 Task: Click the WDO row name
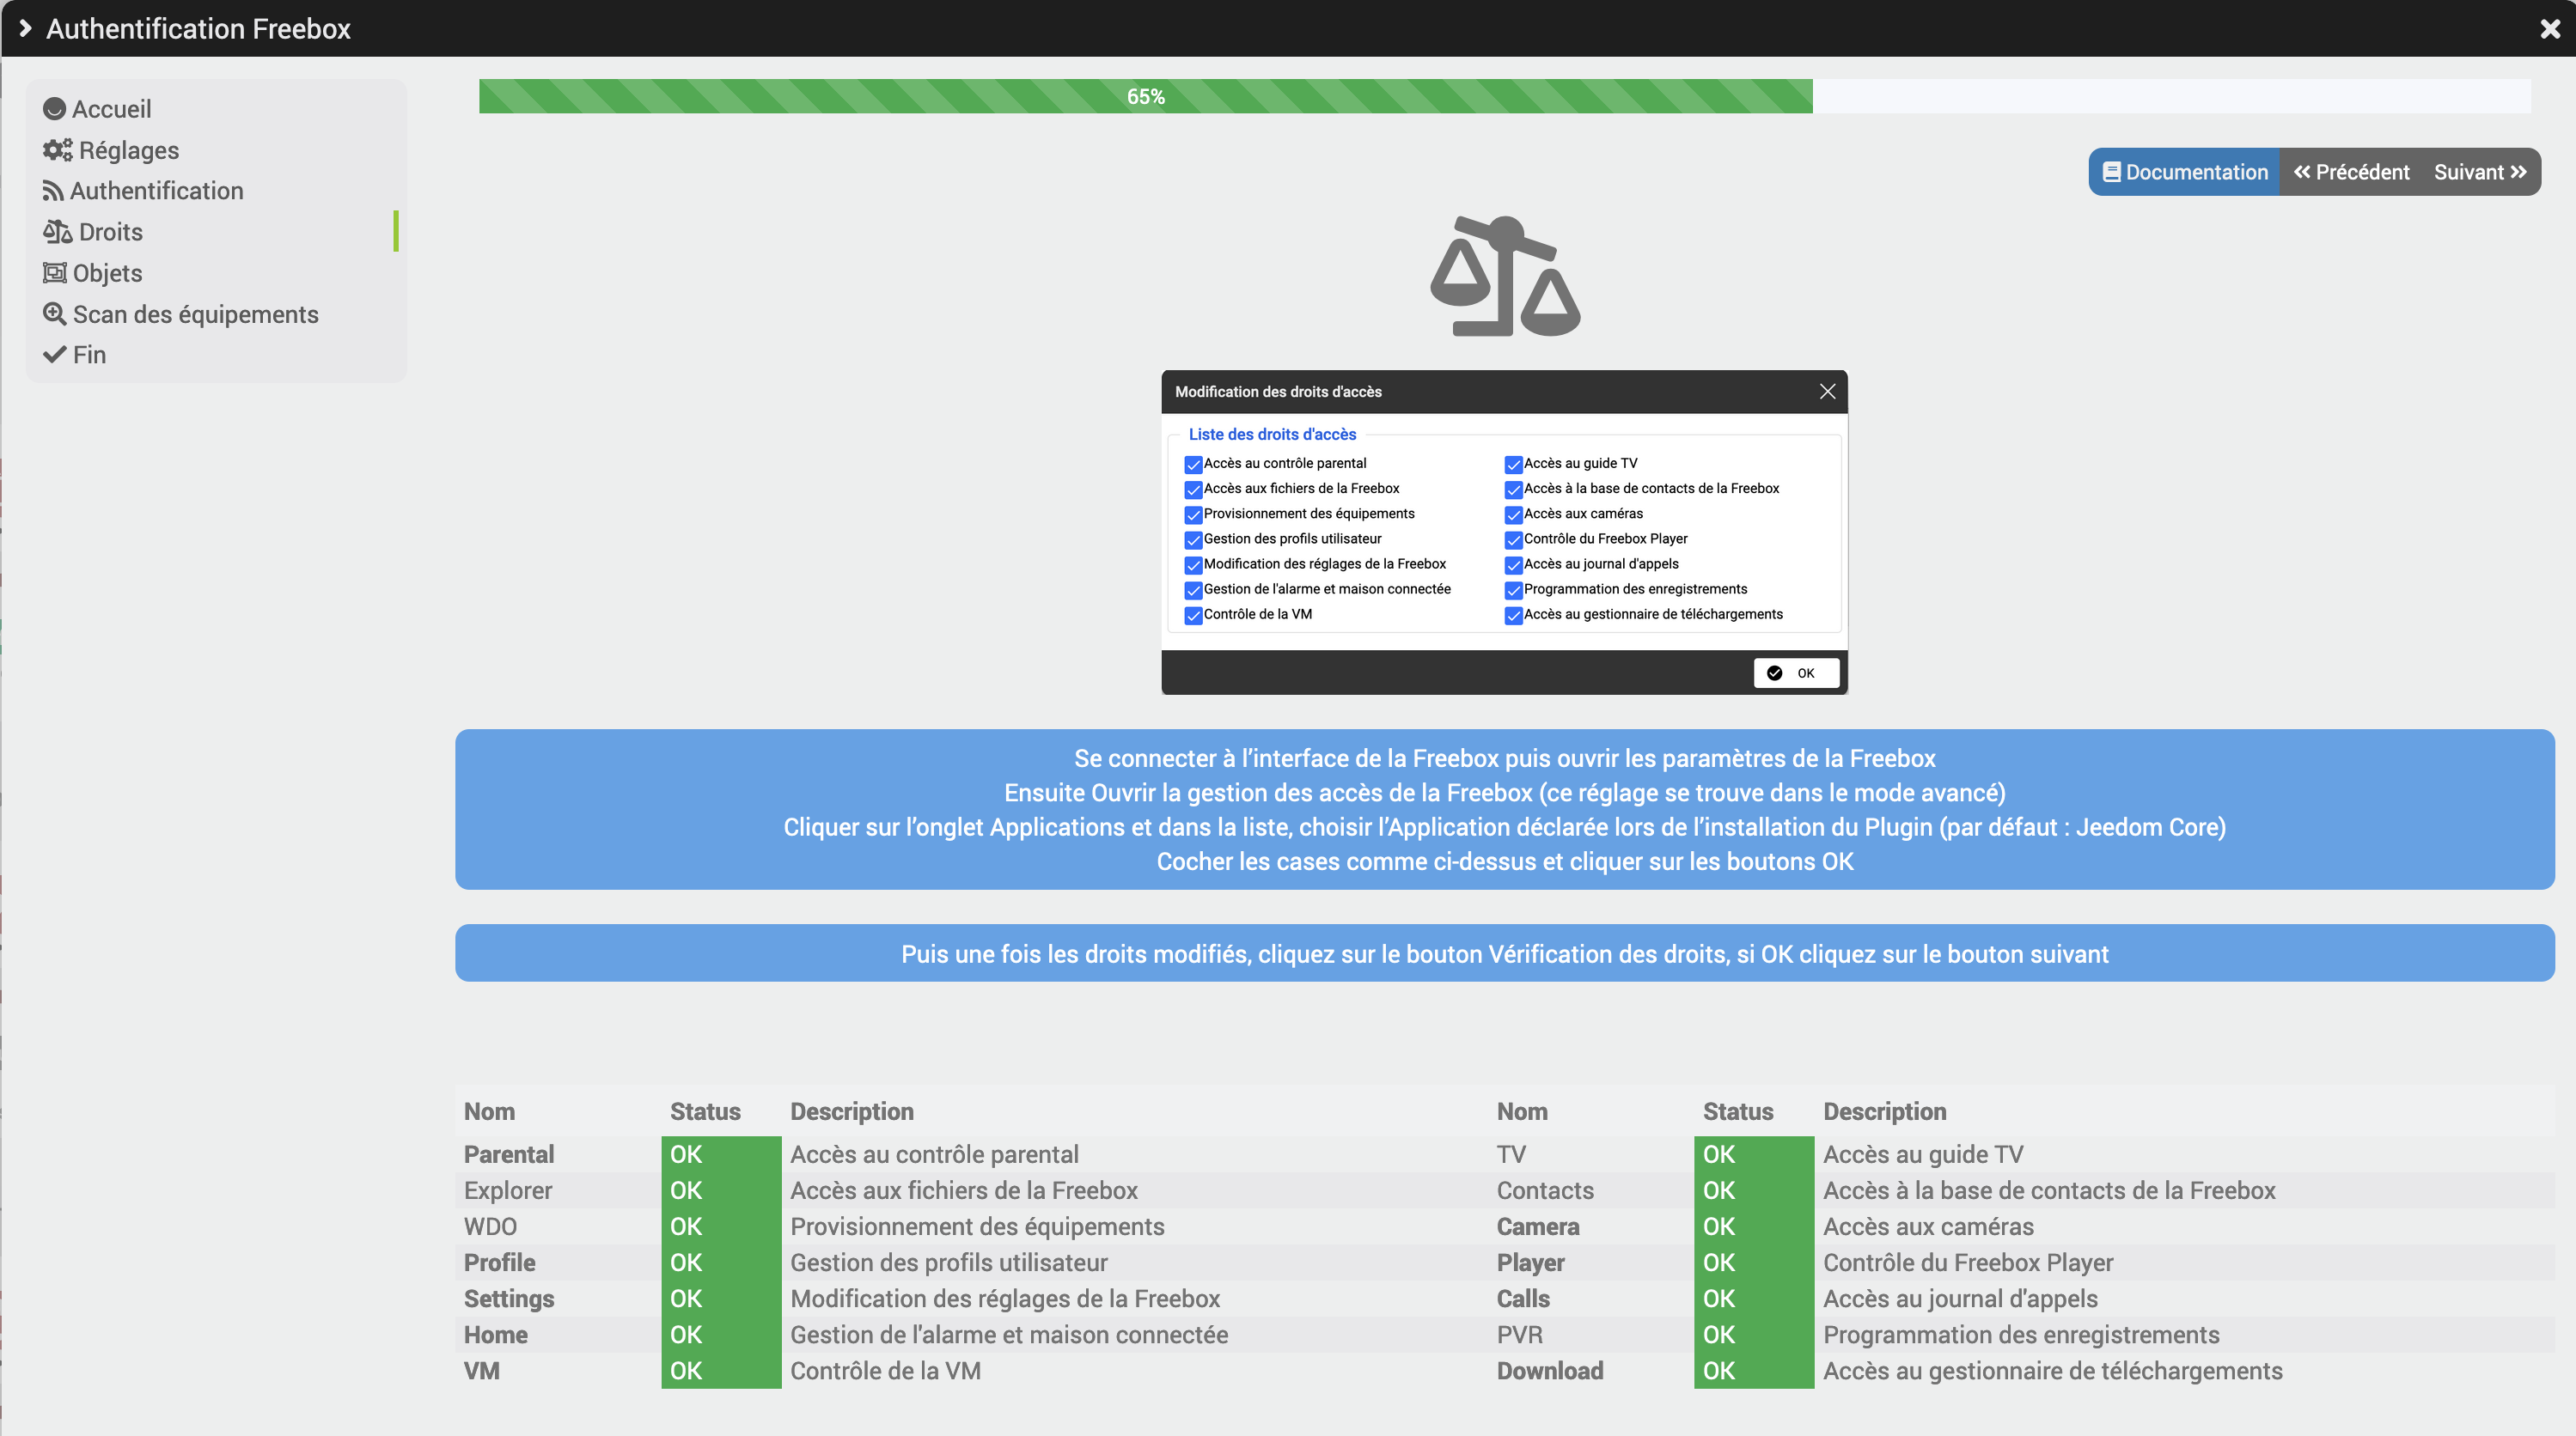(490, 1226)
